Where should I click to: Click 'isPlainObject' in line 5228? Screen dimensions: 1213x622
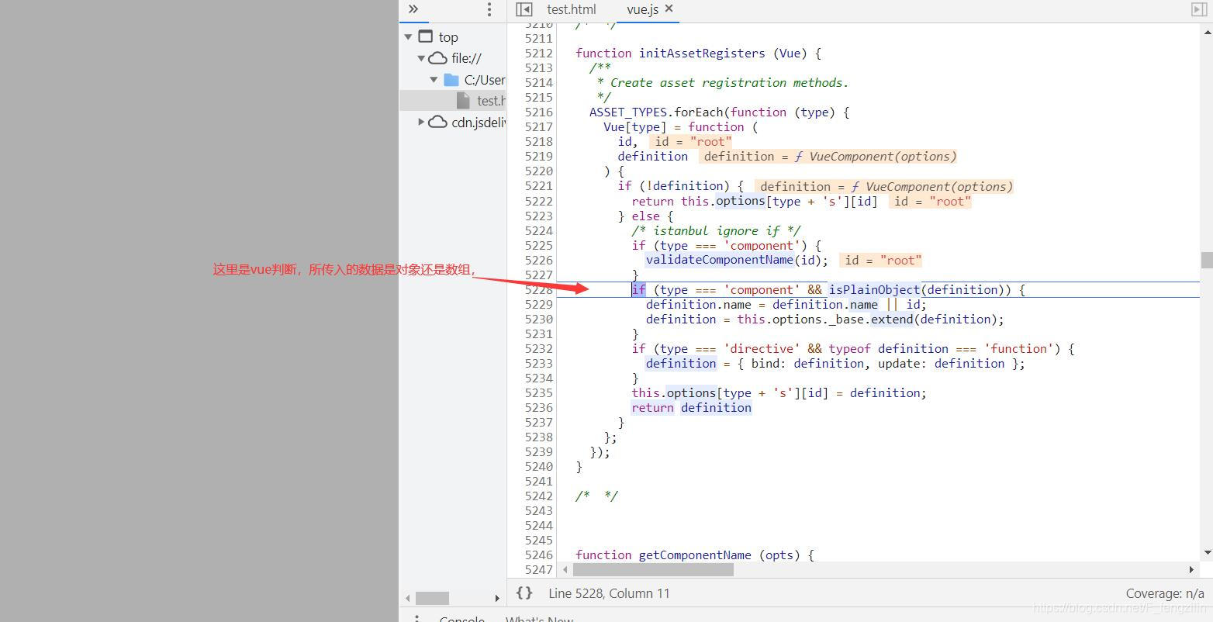[x=874, y=290]
